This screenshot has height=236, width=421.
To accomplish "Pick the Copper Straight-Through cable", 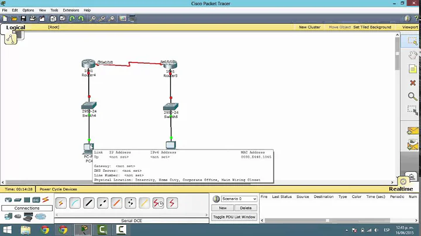I will click(89, 203).
